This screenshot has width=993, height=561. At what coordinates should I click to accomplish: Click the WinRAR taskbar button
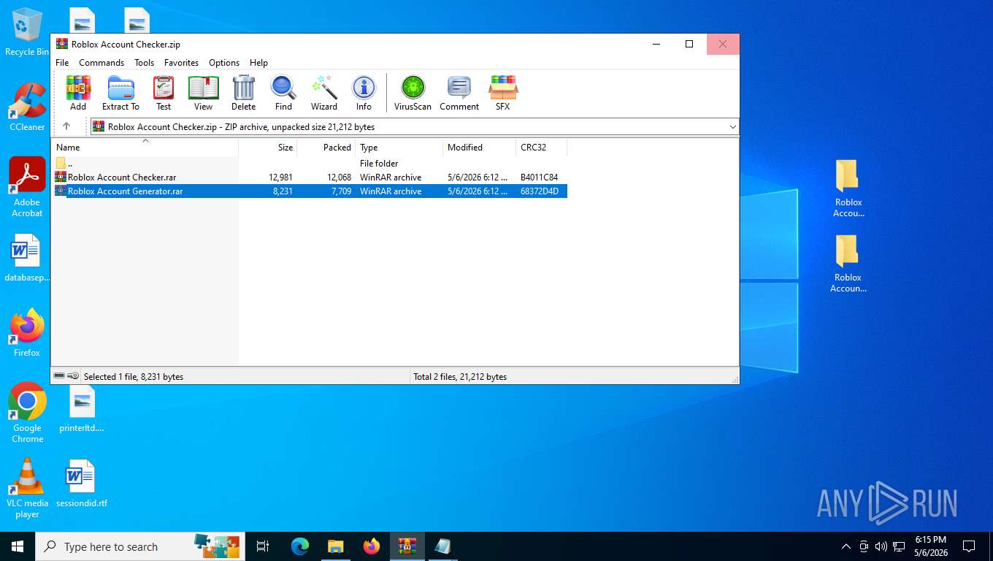[407, 546]
